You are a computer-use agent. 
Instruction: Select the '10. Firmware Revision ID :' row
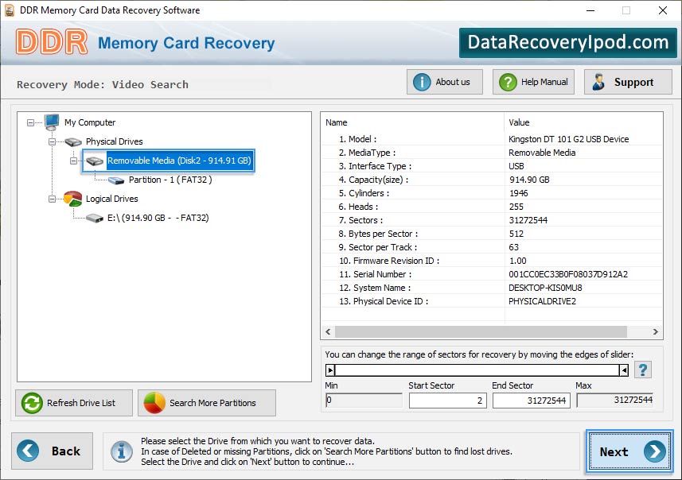492,261
